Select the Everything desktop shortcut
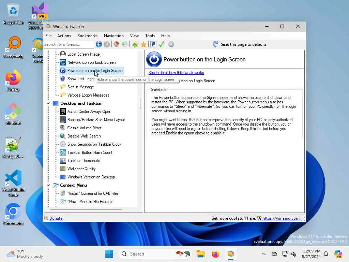The height and width of the screenshot is (262, 349). 13,47
